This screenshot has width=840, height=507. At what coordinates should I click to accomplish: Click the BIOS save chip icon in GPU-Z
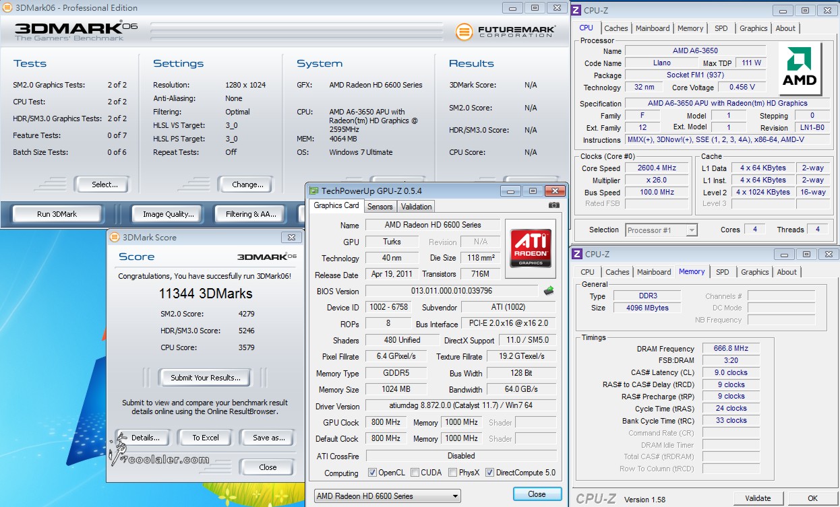(x=549, y=291)
